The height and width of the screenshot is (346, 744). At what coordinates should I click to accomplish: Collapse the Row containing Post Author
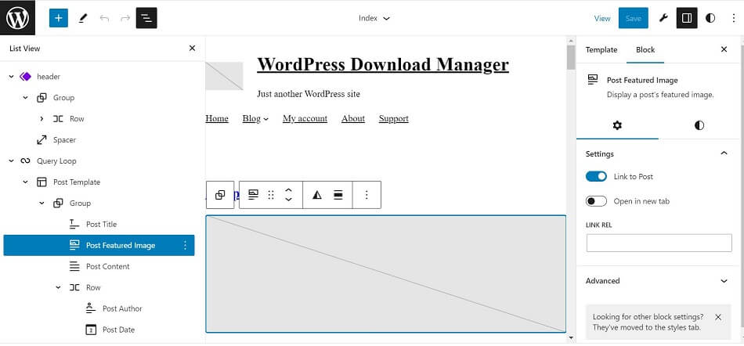59,287
